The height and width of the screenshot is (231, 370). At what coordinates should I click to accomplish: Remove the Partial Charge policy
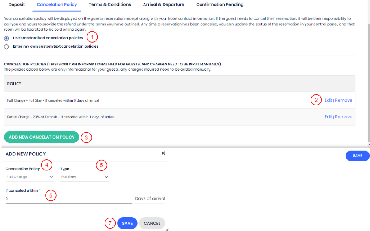click(x=344, y=117)
